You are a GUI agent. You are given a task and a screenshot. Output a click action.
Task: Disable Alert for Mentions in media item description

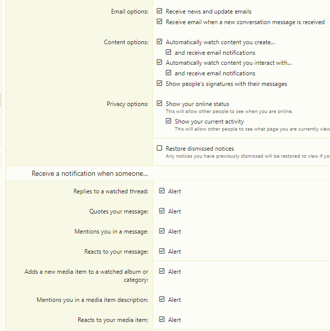[x=161, y=299]
